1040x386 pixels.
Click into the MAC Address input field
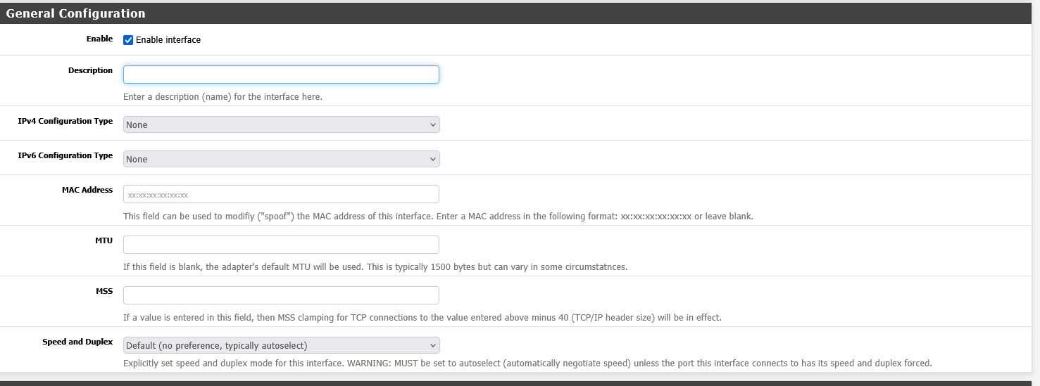tap(281, 194)
